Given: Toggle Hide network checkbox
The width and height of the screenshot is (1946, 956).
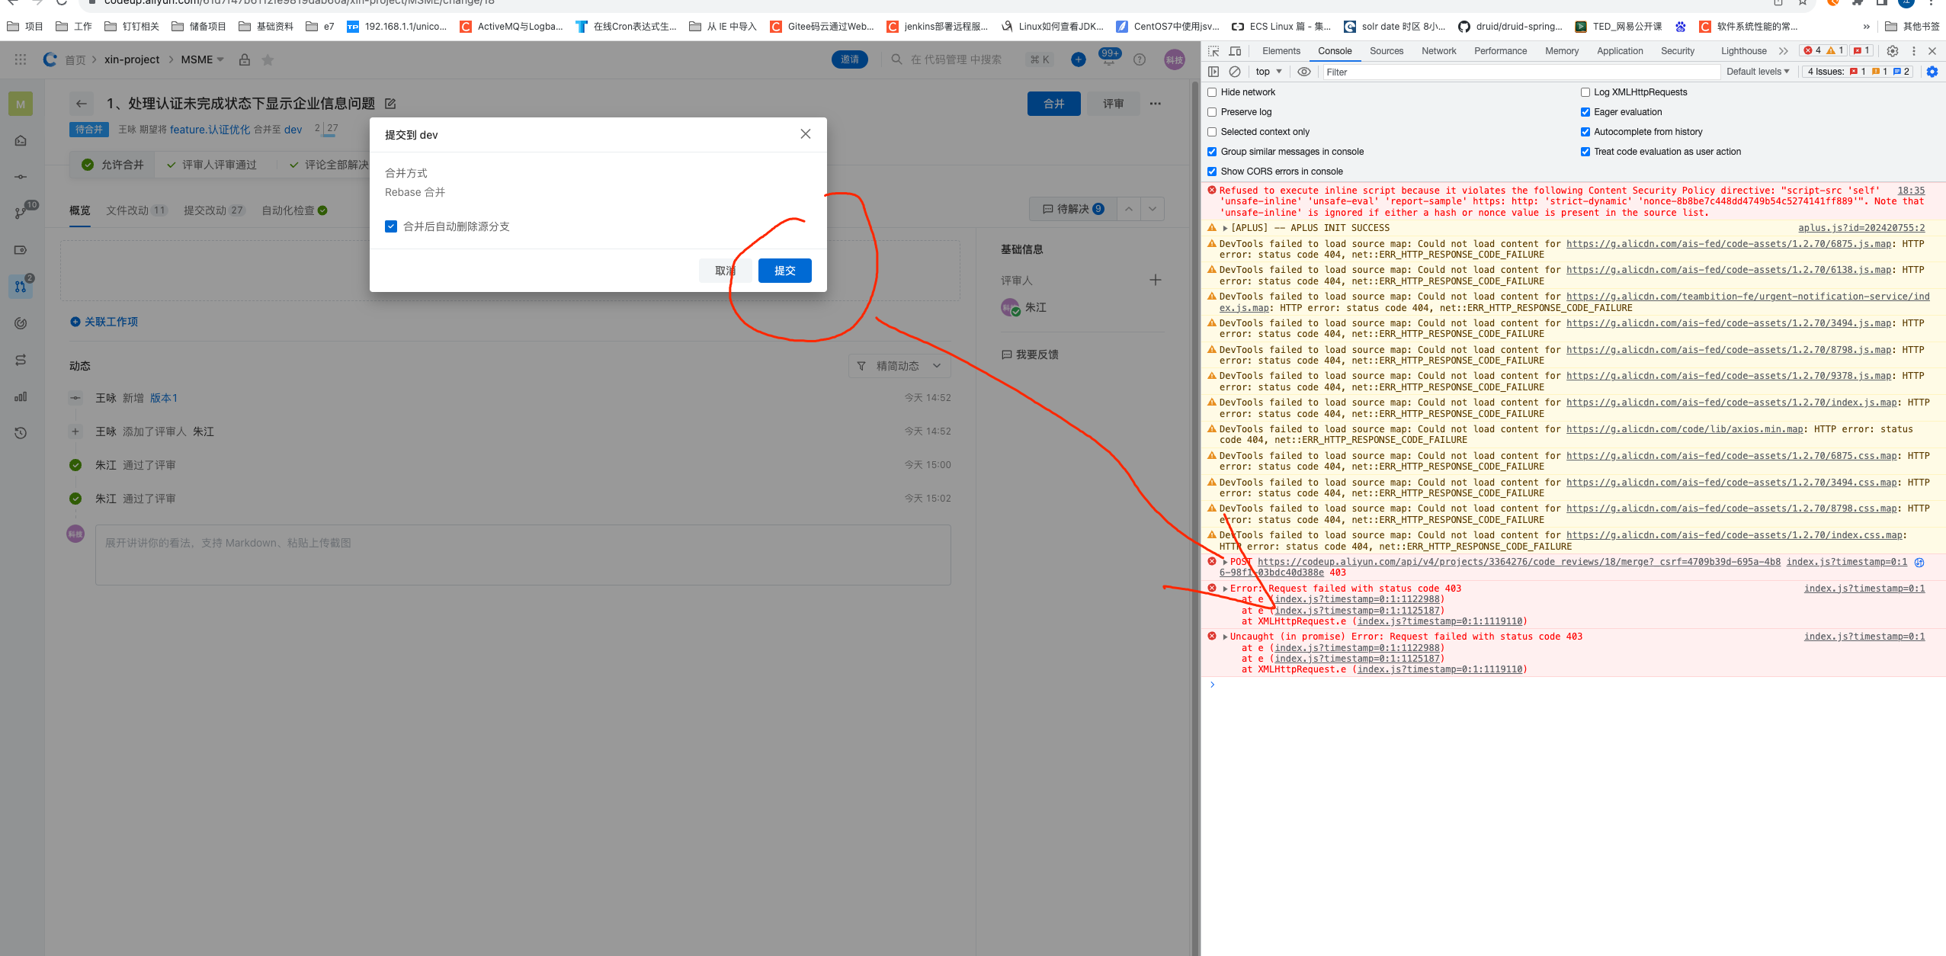Looking at the screenshot, I should coord(1212,92).
